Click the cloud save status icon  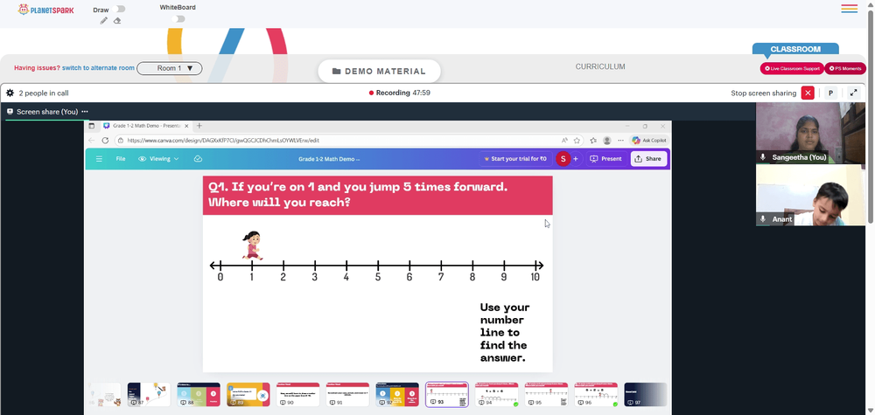click(x=198, y=159)
